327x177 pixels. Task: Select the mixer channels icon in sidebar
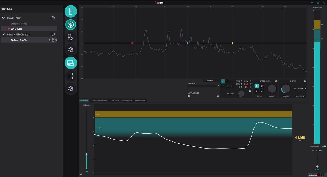point(71,75)
